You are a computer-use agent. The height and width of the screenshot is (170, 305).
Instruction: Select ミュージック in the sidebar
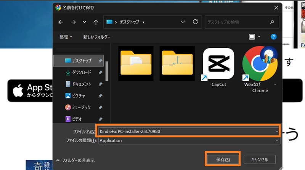79,107
